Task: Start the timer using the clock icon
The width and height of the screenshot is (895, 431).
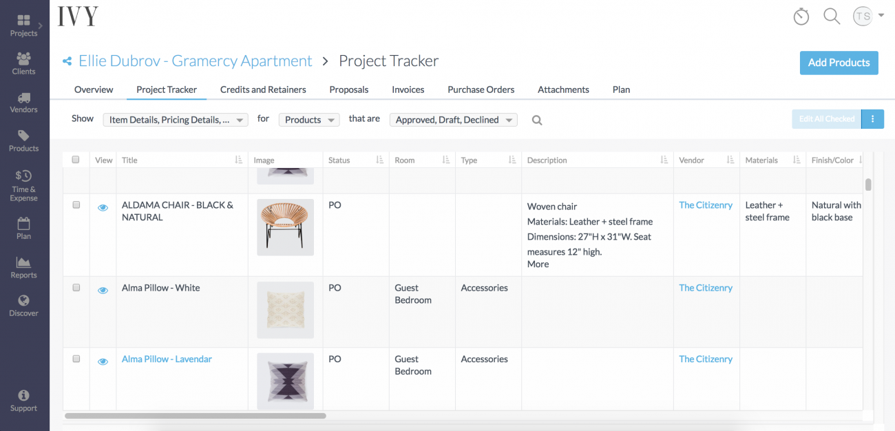Action: [801, 16]
